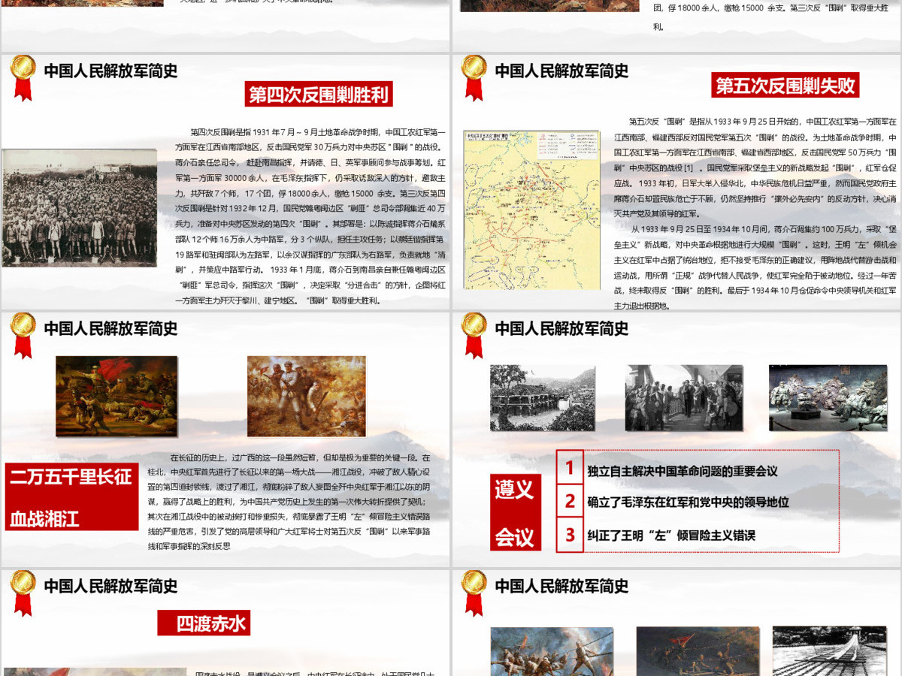Click the medal icon on the 第四次反围剿胜利 slide
902x676 pixels.
(x=23, y=77)
